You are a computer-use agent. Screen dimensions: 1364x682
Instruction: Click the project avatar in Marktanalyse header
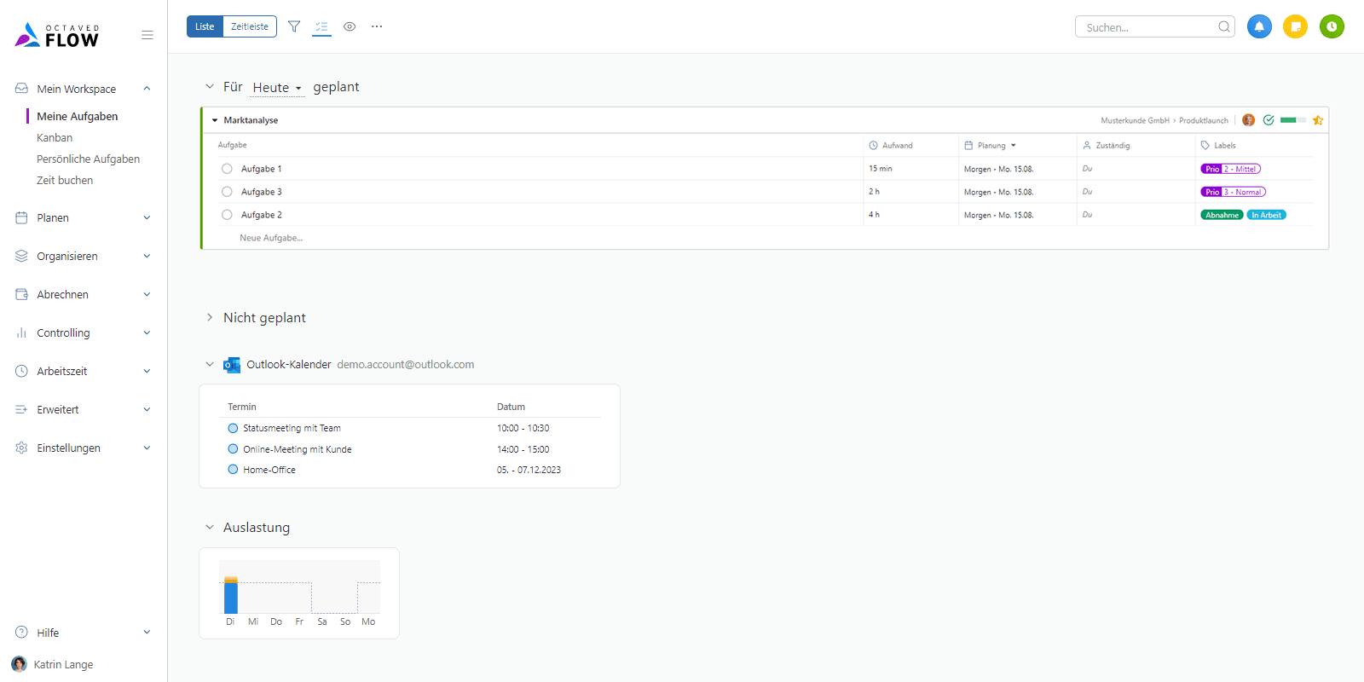(1248, 120)
